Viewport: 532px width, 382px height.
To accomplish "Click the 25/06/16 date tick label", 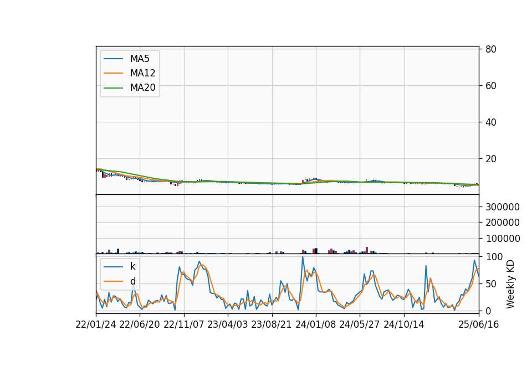I will (x=478, y=324).
